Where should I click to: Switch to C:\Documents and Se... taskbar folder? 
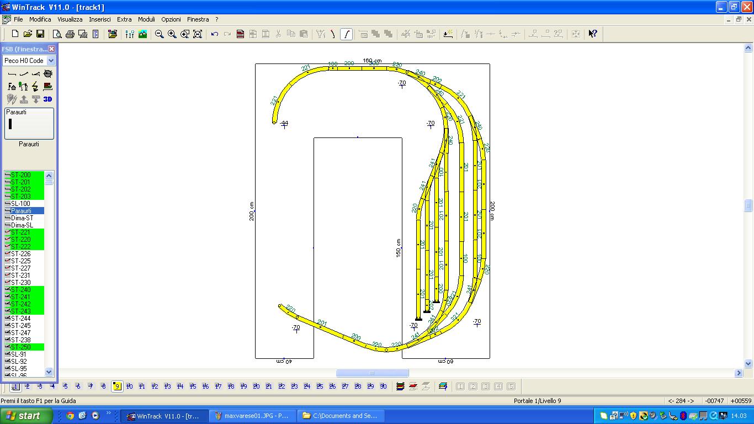click(x=341, y=416)
